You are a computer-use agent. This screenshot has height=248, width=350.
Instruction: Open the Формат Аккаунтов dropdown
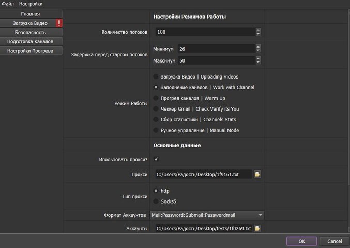[x=207, y=215]
